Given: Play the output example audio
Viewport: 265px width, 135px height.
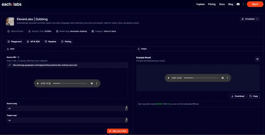Looking at the screenshot, I should click(x=168, y=78).
